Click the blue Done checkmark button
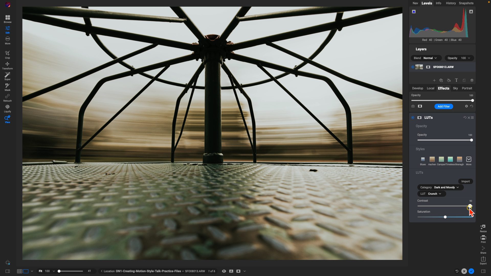Screen dimensions: 491x276 coord(471,271)
